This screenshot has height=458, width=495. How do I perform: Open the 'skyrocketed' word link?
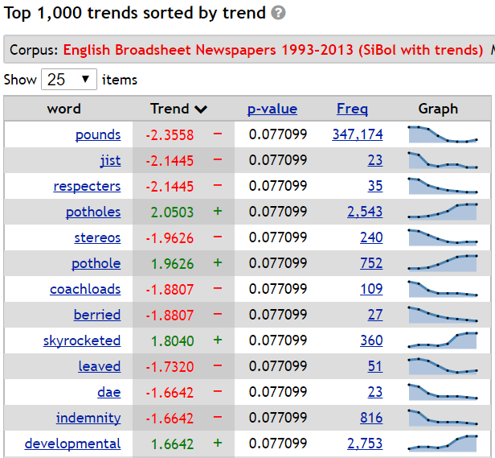tap(82, 340)
